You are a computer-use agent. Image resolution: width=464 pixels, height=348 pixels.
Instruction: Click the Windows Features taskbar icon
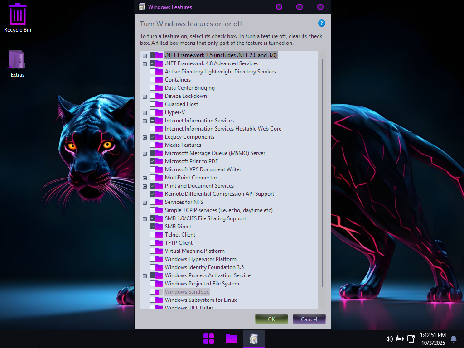click(x=254, y=338)
